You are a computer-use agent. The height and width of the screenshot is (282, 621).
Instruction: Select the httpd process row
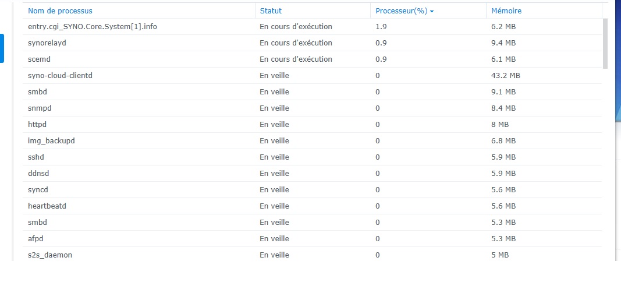(x=37, y=125)
